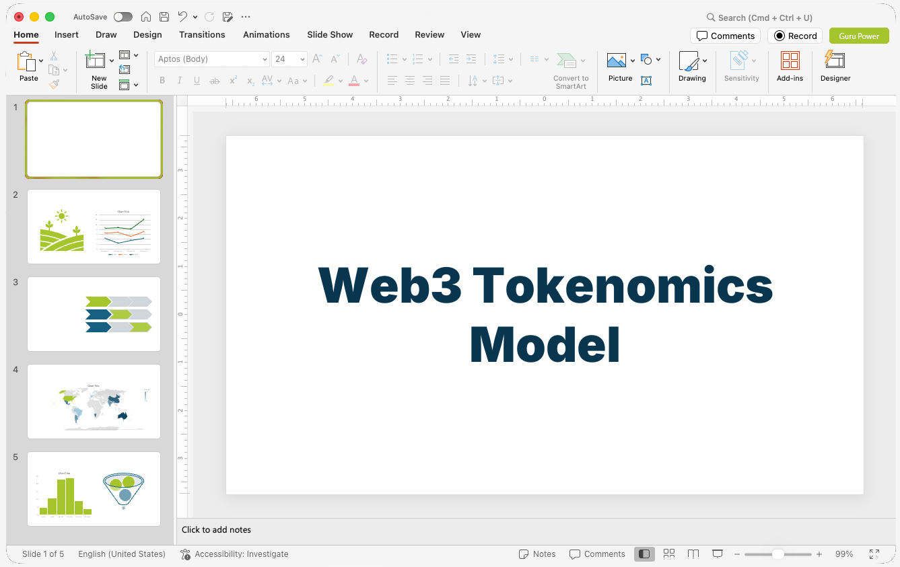Switch to Reading view
The width and height of the screenshot is (900, 567).
693,554
